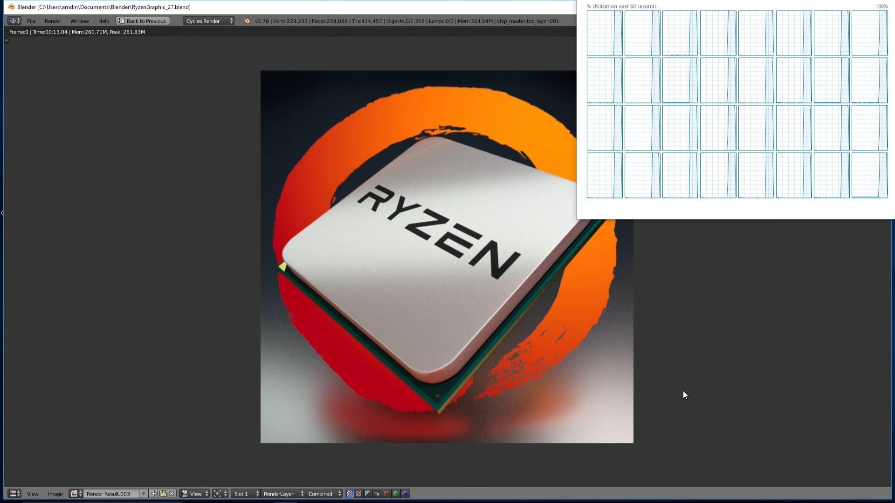The width and height of the screenshot is (895, 503).
Task: Open the Window menu
Action: coord(79,21)
